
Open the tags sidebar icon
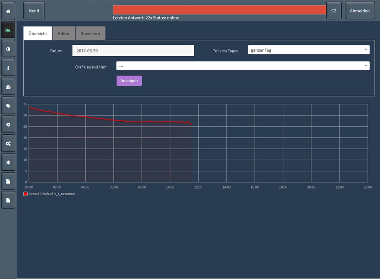pos(8,106)
